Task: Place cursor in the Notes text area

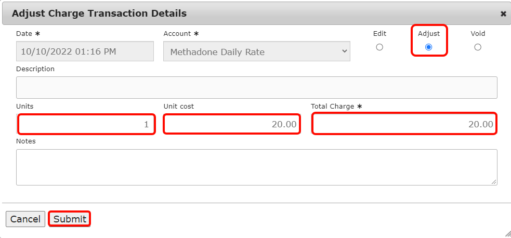Action: pos(257,167)
